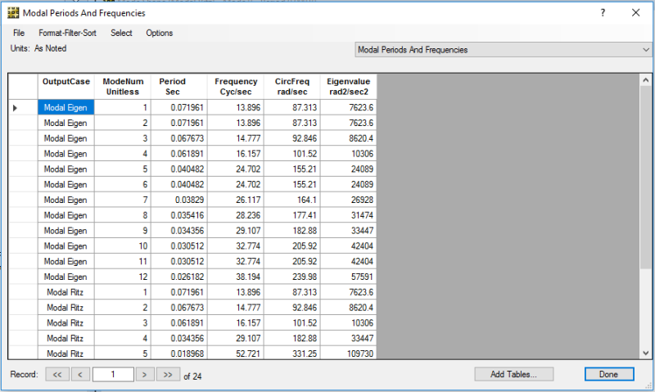
Task: Close the Modal Periods And Frequencies window
Action: click(x=635, y=13)
